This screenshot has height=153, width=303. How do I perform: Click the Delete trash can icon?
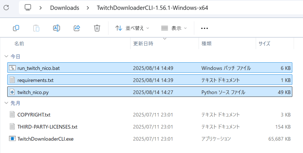click(x=97, y=28)
